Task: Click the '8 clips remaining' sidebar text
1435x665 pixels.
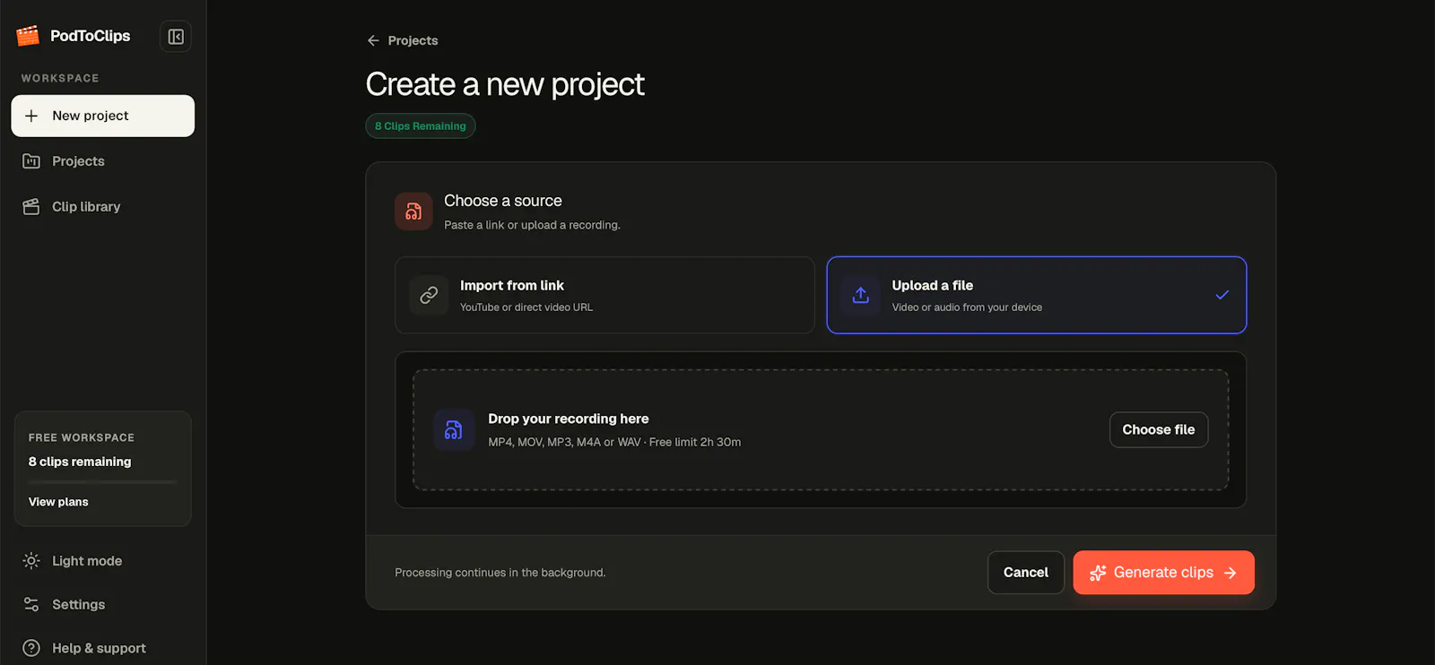Action: tap(80, 462)
